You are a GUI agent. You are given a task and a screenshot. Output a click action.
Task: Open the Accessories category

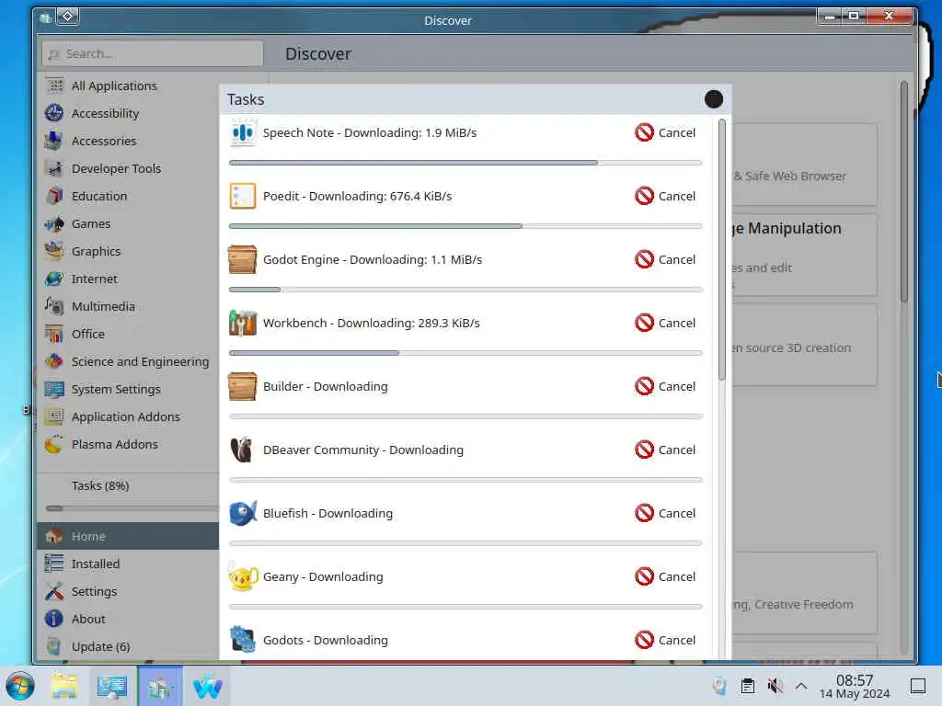127,141
